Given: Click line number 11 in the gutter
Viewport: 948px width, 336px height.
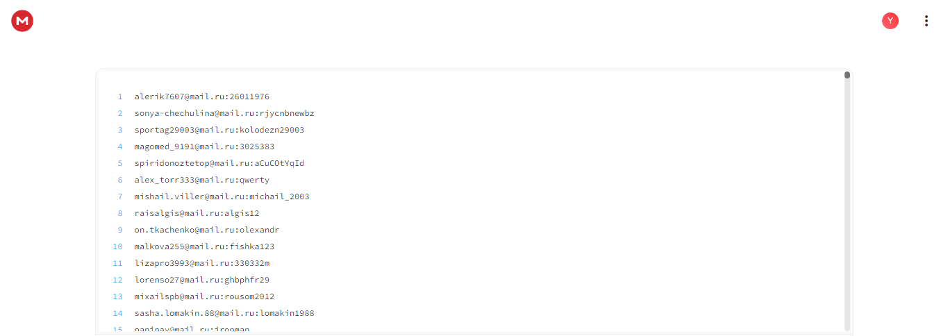Looking at the screenshot, I should 118,263.
